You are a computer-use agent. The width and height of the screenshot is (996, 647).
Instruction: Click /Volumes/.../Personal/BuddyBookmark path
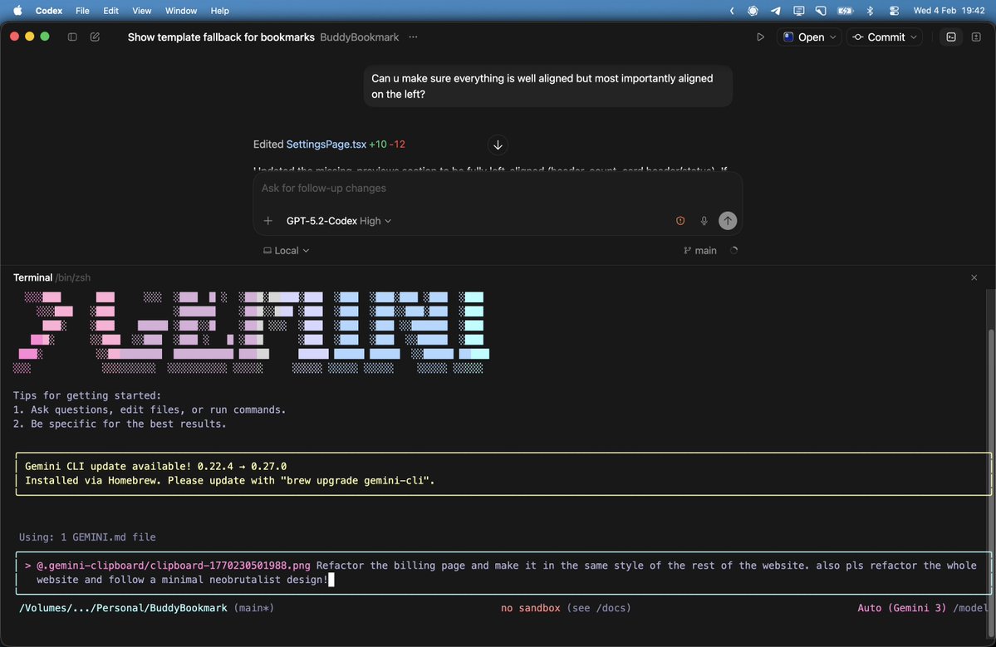click(x=123, y=608)
